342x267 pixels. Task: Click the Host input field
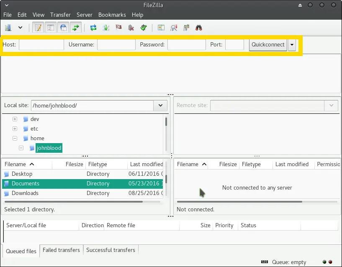point(41,45)
